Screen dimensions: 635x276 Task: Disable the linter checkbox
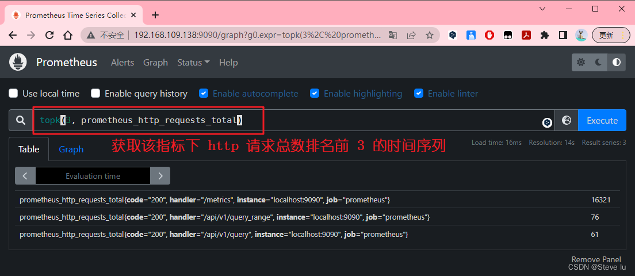(x=419, y=94)
